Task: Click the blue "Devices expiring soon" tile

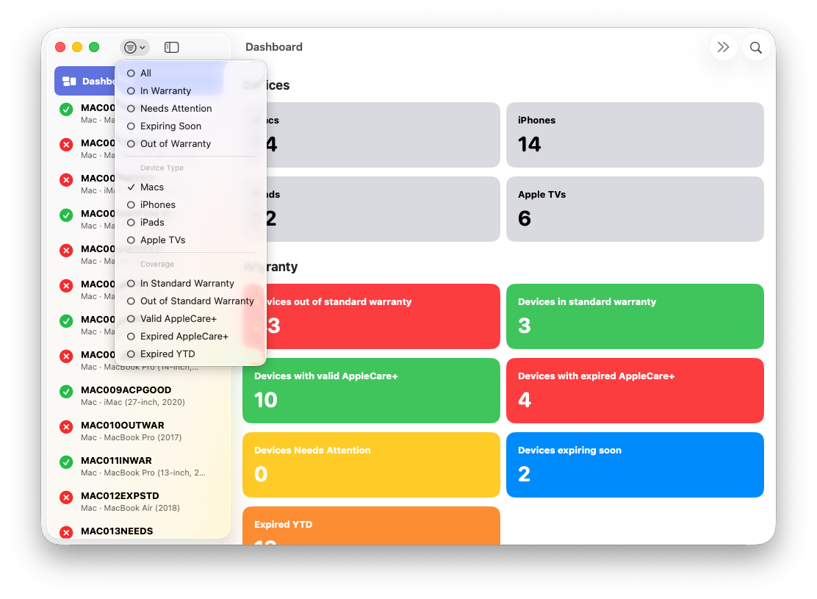Action: [x=635, y=465]
